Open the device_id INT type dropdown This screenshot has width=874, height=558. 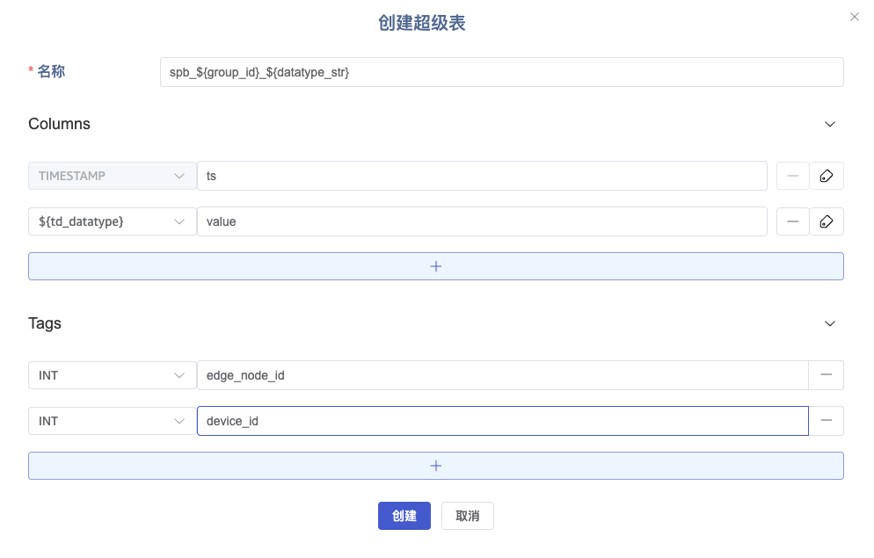[x=112, y=421]
